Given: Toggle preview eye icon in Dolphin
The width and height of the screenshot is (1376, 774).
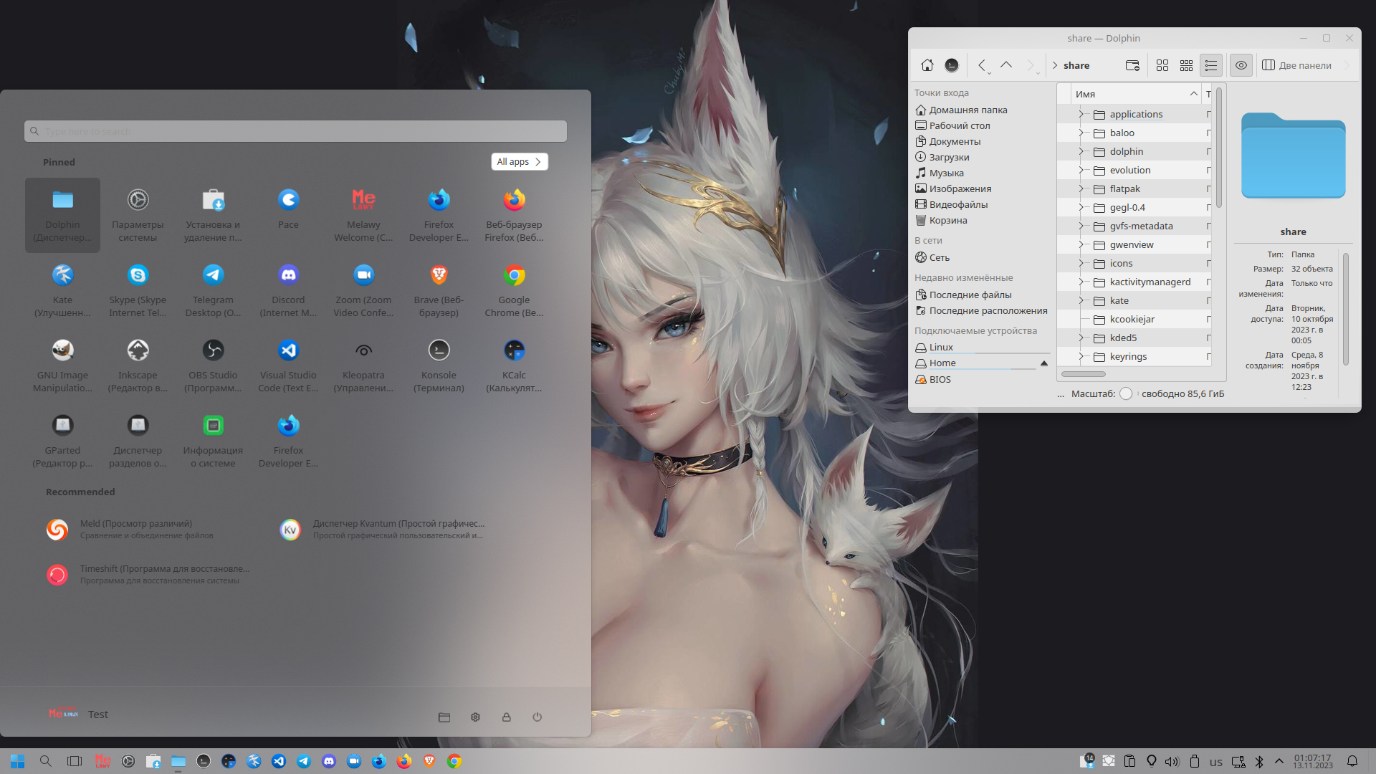Looking at the screenshot, I should pos(1241,65).
